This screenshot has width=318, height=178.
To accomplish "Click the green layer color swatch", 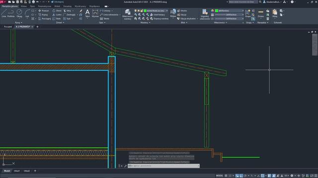I will click(x=145, y=11).
